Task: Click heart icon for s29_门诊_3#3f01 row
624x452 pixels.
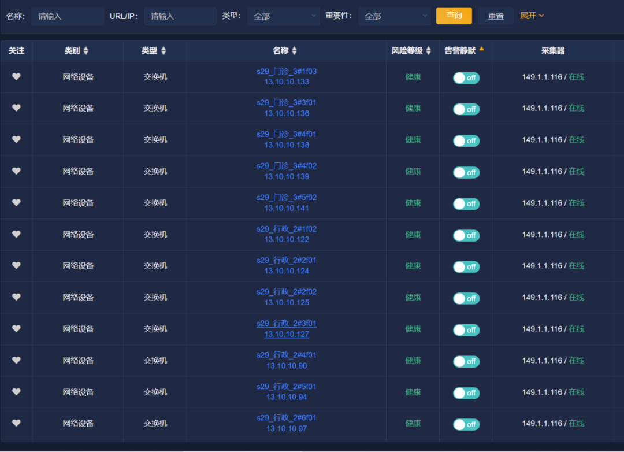Action: tap(16, 108)
